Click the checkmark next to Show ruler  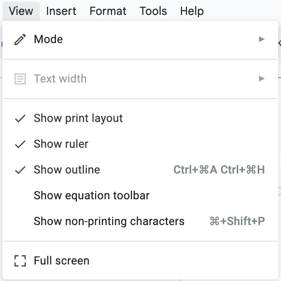20,144
